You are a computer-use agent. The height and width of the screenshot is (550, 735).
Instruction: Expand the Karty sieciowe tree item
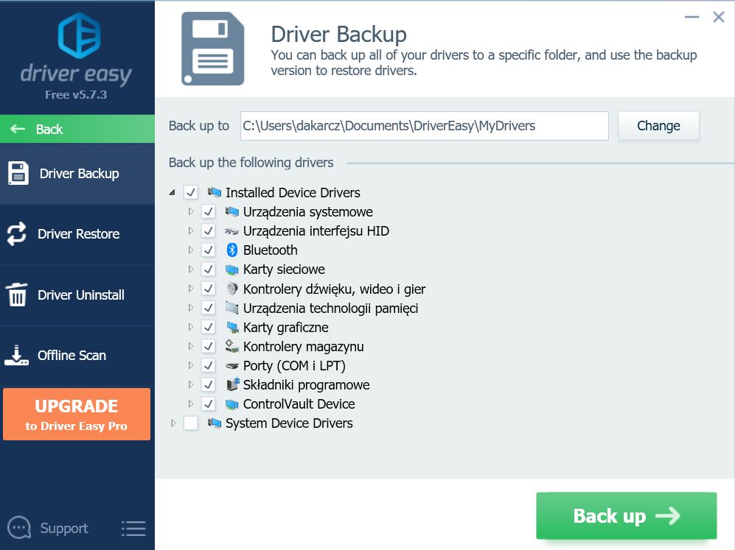[x=191, y=269]
